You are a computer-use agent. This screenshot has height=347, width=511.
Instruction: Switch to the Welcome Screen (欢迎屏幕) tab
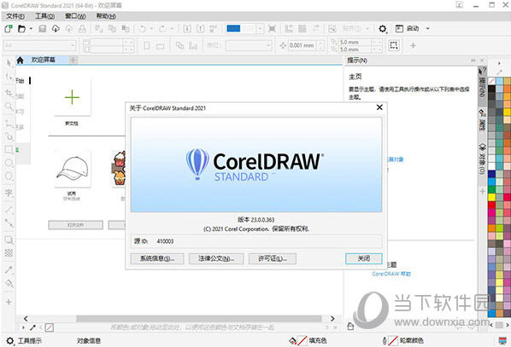click(43, 61)
